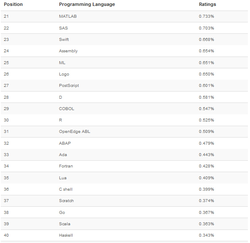Select the OpenEdge ABL entry
This screenshot has width=250, height=243.
coord(75,132)
